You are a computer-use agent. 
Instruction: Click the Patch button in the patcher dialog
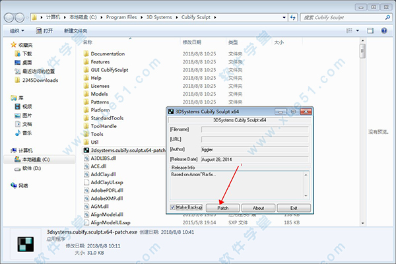pos(223,207)
